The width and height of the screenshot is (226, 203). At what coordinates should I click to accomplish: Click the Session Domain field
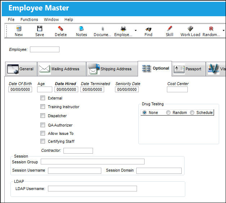point(159,171)
